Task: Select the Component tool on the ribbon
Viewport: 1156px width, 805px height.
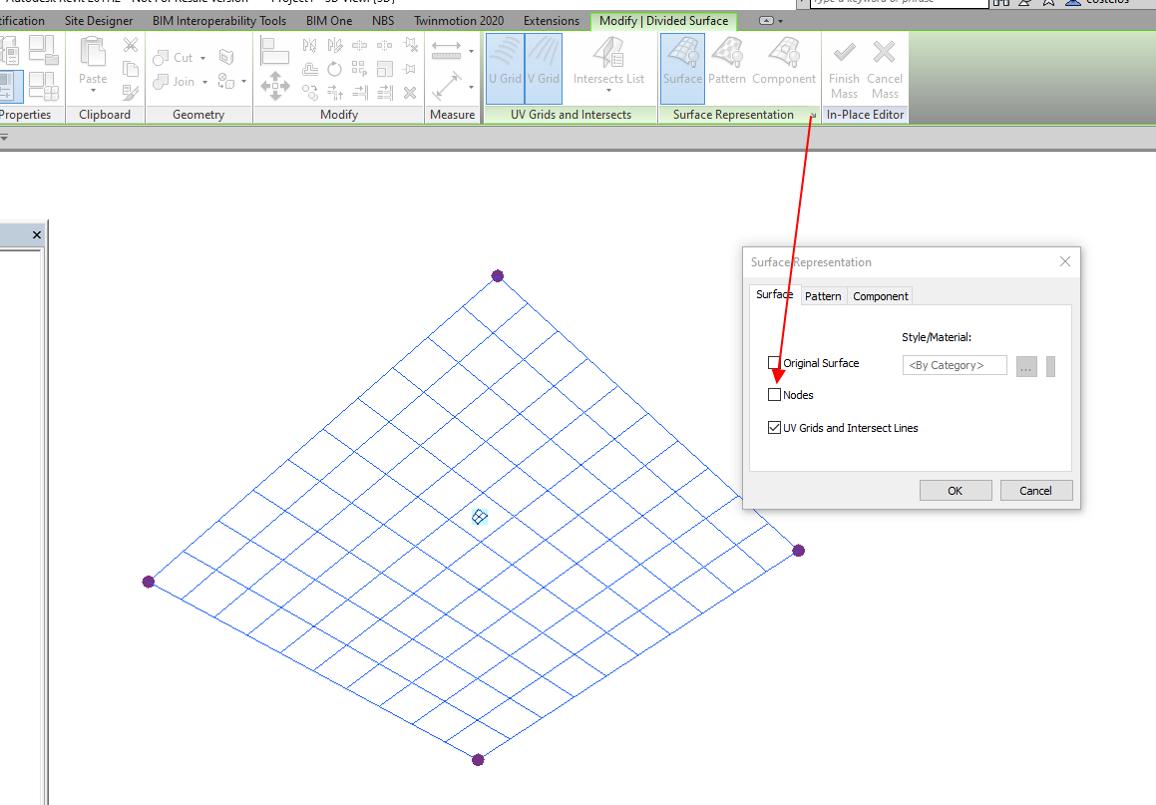Action: coord(785,67)
